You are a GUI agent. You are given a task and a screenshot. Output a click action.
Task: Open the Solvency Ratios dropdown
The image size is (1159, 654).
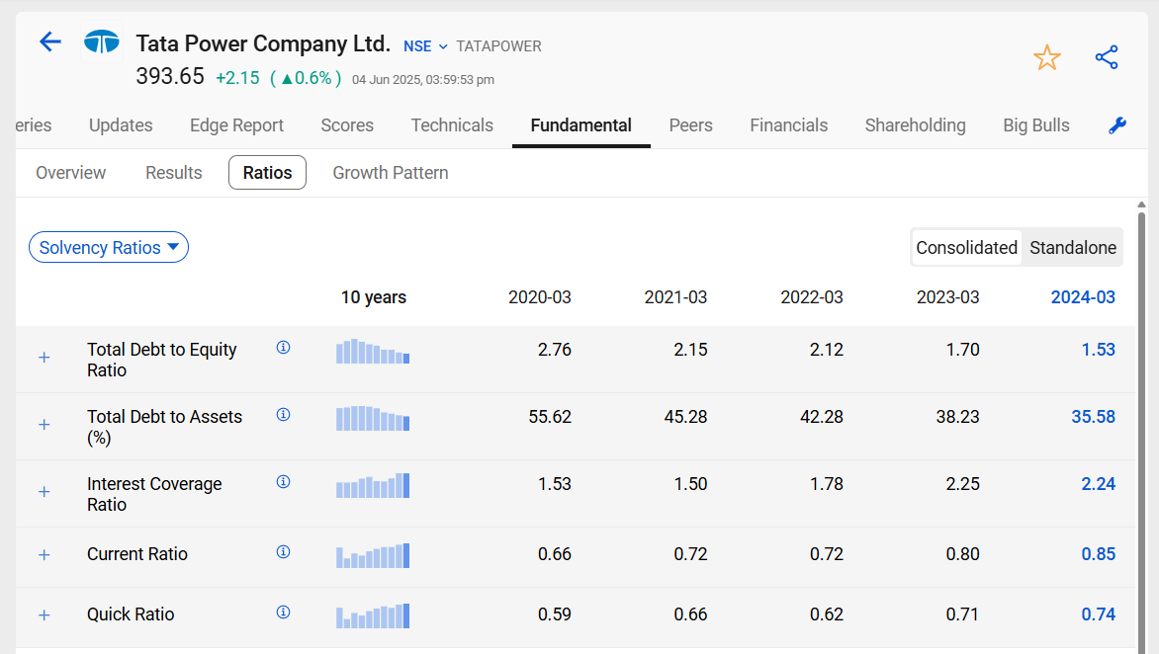pyautogui.click(x=109, y=247)
